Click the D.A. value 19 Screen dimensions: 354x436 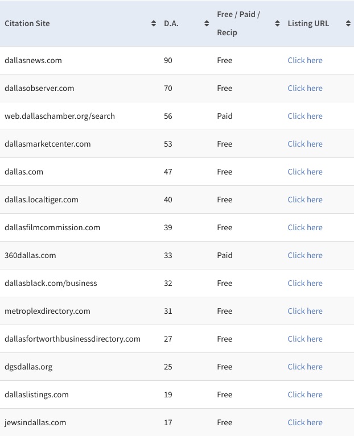168,395
